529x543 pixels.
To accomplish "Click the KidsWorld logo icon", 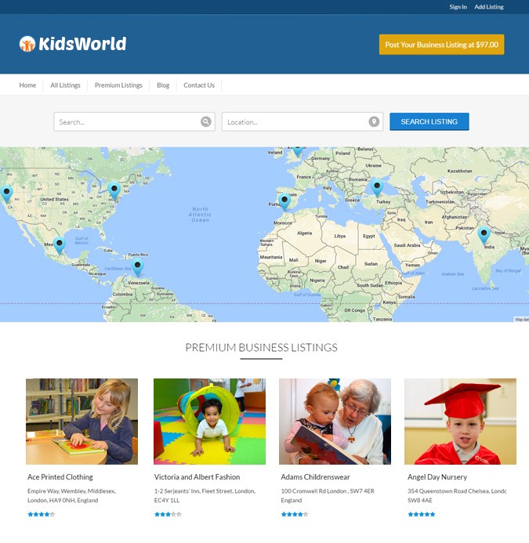I will [27, 44].
